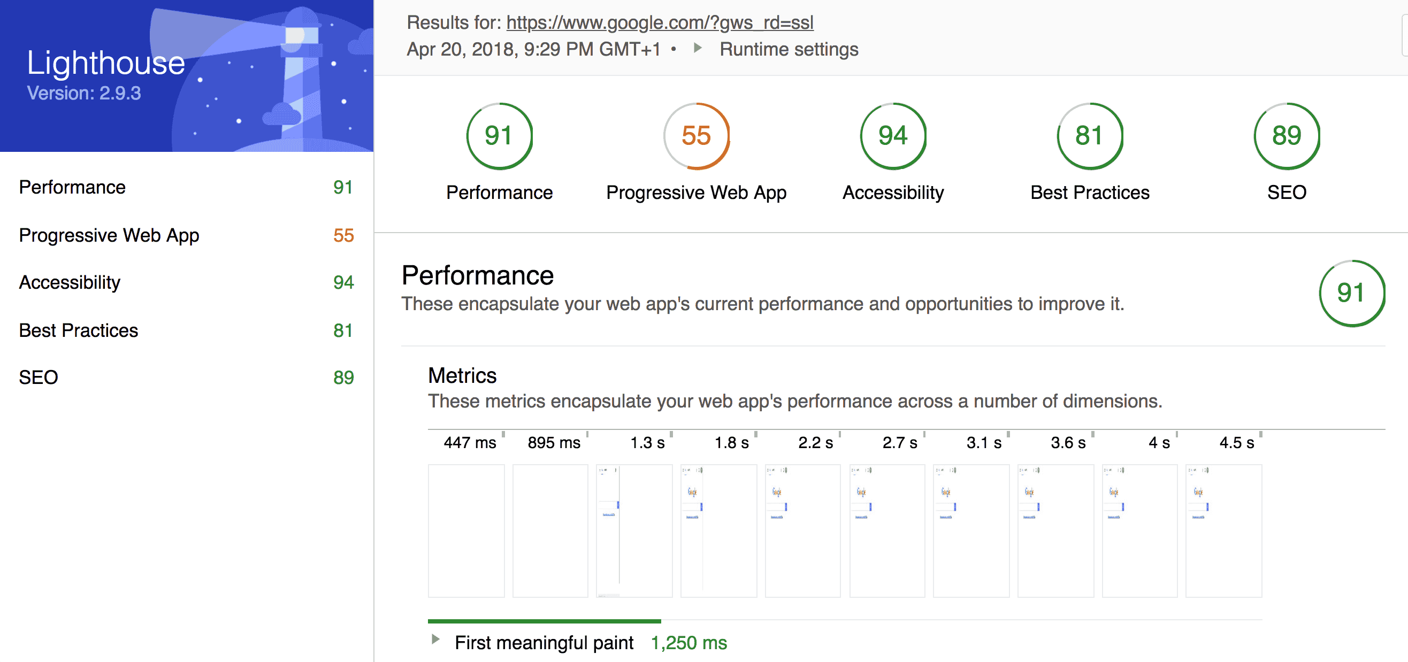Click the Metrics subsection heading
This screenshot has width=1408, height=662.
click(x=462, y=376)
